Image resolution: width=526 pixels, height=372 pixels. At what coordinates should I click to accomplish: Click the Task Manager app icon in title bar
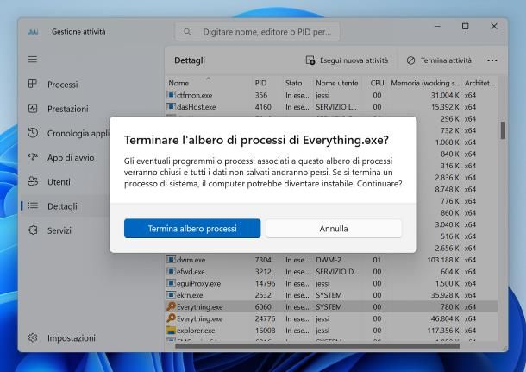pyautogui.click(x=33, y=32)
